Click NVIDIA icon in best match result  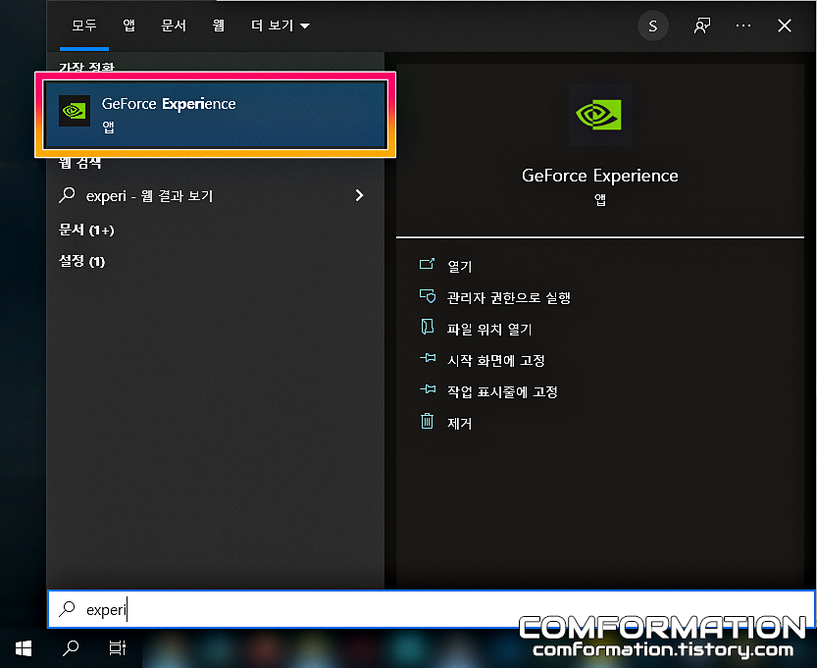click(75, 111)
